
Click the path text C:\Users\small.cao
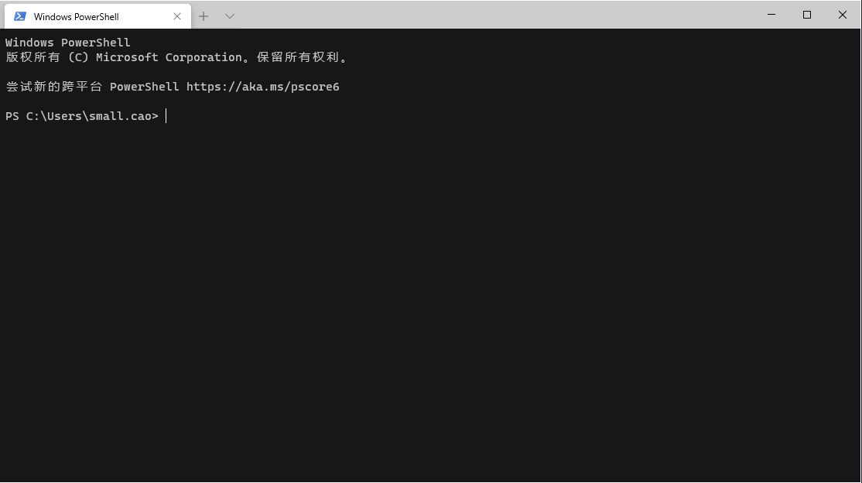click(x=91, y=116)
